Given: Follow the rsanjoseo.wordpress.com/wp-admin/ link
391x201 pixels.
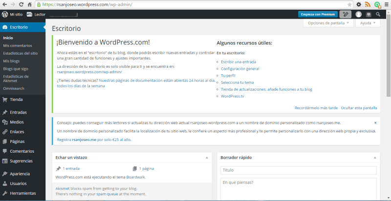Looking at the screenshot, I should tap(89, 72).
